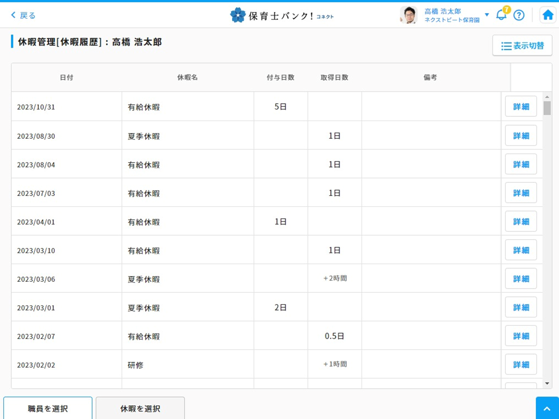
Task: Click the home icon in the header
Action: pyautogui.click(x=547, y=15)
